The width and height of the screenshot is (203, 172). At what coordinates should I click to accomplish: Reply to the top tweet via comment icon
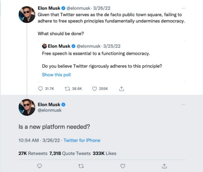click(x=41, y=88)
